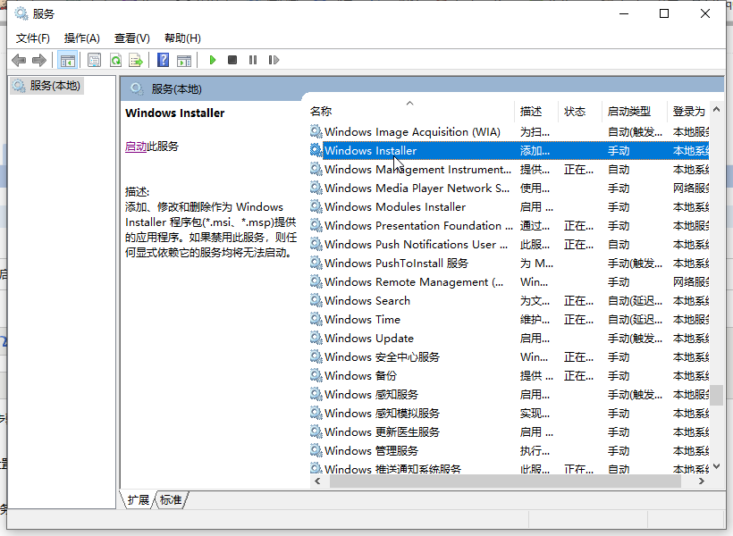Toggle show/hide console tree icon
733x536 pixels.
(x=67, y=60)
